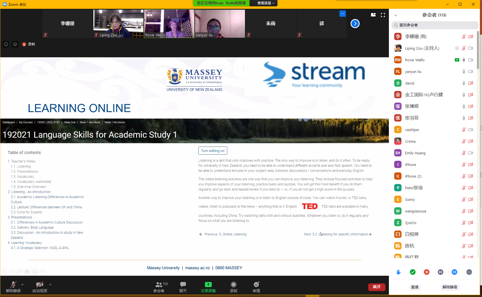482x297 pixels.
Task: Open the chat window
Action: [x=183, y=287]
